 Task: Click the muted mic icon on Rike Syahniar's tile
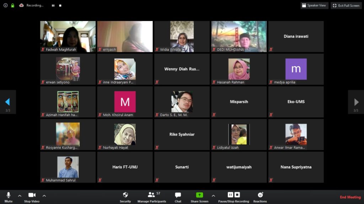pyautogui.click(x=157, y=148)
